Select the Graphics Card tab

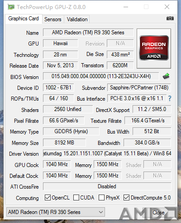pyautogui.click(x=24, y=19)
